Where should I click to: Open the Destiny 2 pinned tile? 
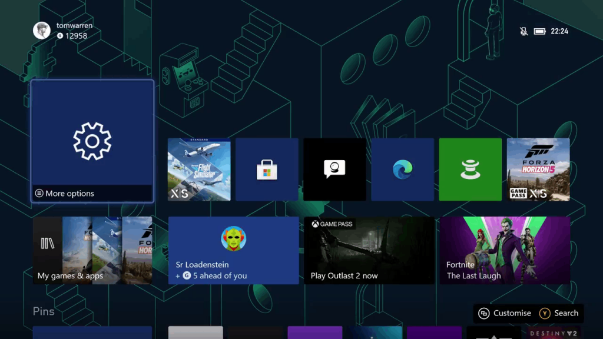click(x=554, y=333)
